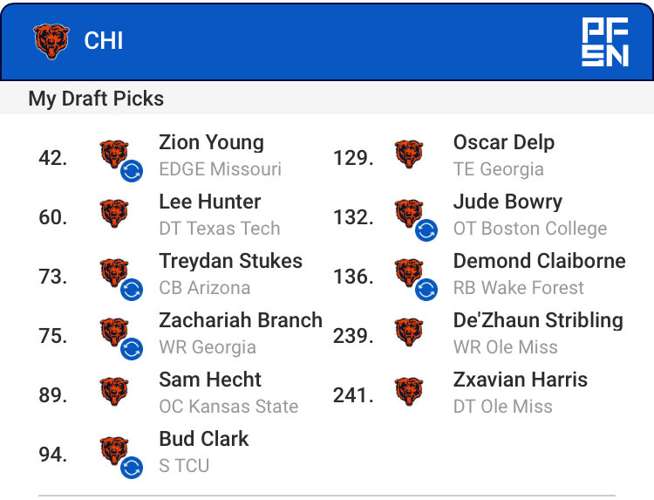Screen dimensions: 654x500
Task: Click the trade icon beside Zion Young
Action: 132,170
